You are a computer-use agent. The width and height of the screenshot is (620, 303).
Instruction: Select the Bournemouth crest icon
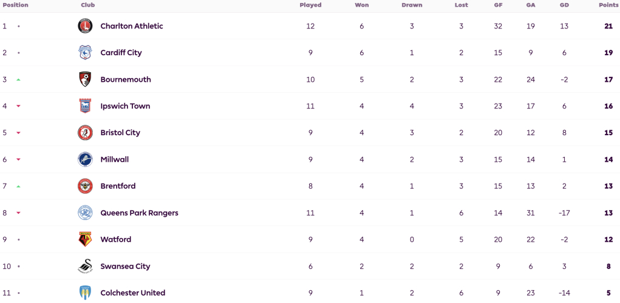pos(85,79)
